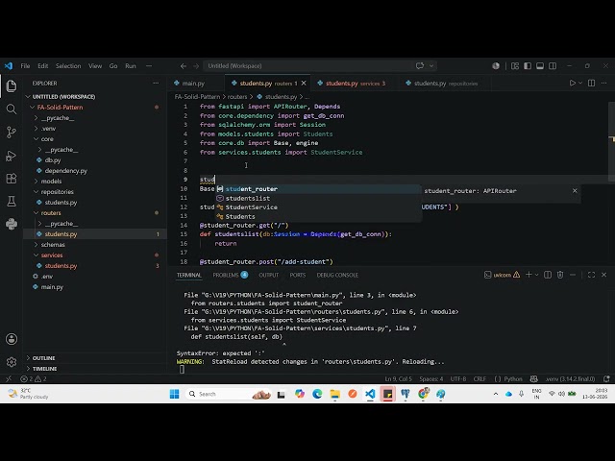Open Explorer Views and More Actions

click(156, 84)
